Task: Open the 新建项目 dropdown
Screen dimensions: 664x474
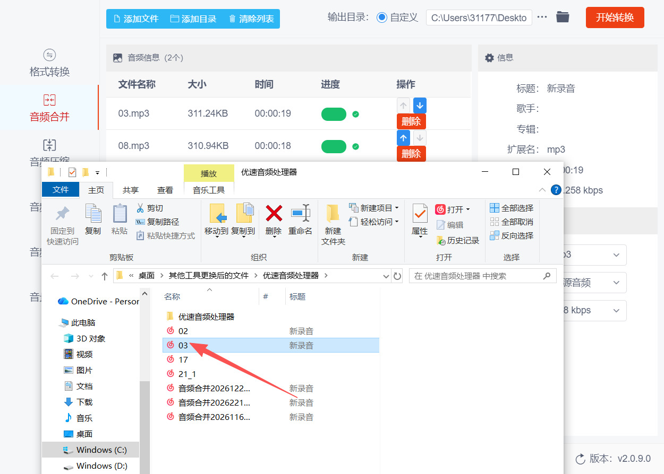Action: pos(374,208)
